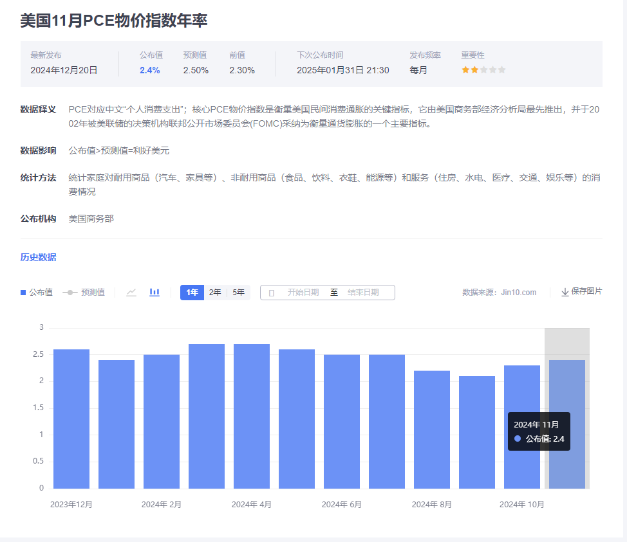Click the 2024年 4月 bar

(x=252, y=418)
